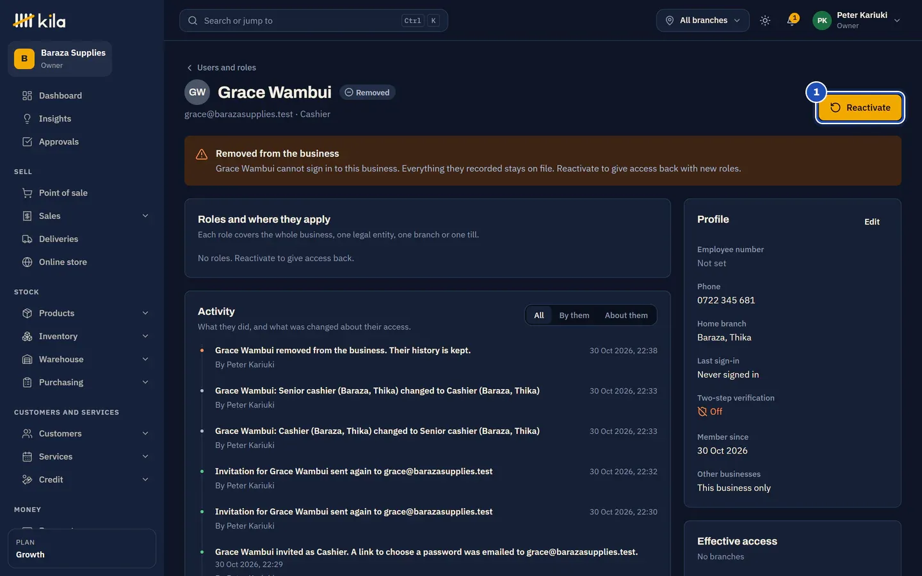922x576 pixels.
Task: Expand the Credit submenu chevron
Action: tap(145, 480)
